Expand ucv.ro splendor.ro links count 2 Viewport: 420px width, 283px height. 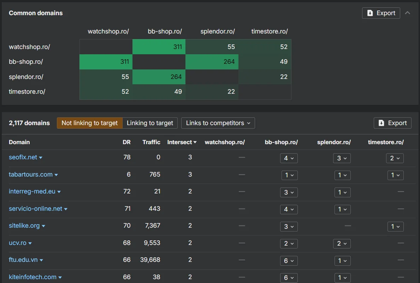pyautogui.click(x=342, y=244)
